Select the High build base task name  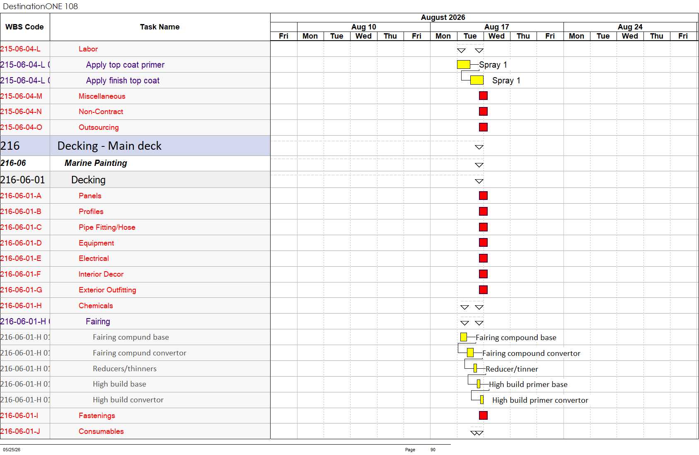tap(119, 384)
